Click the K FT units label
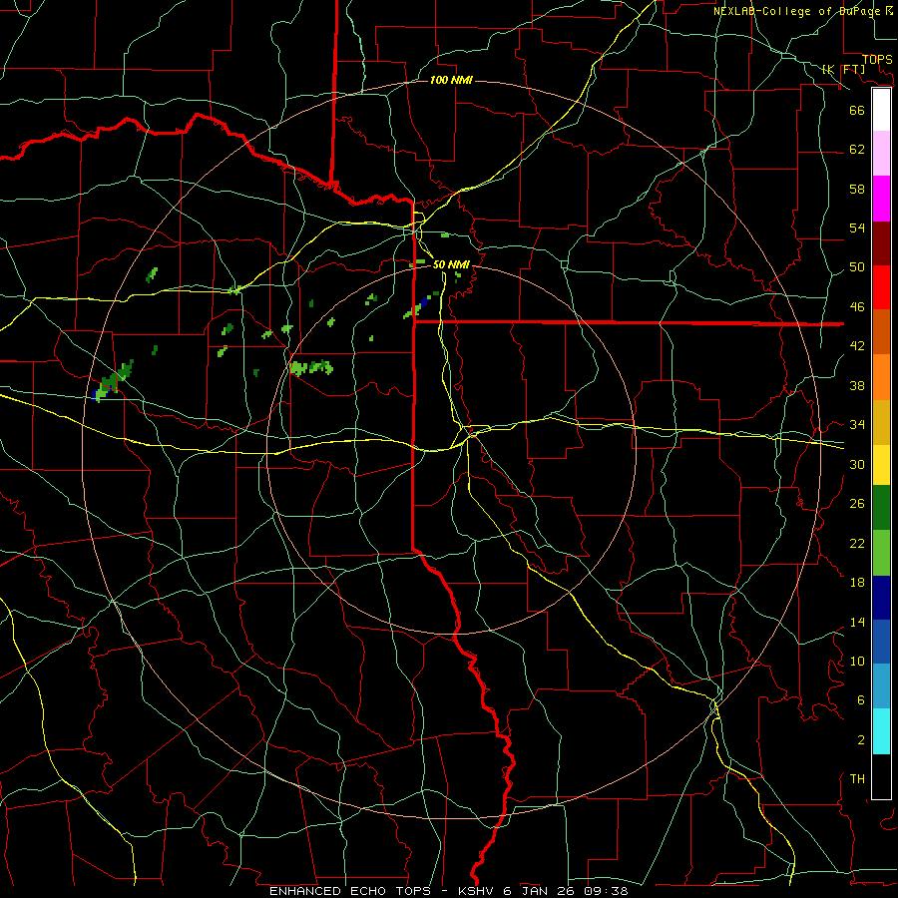 click(x=843, y=69)
